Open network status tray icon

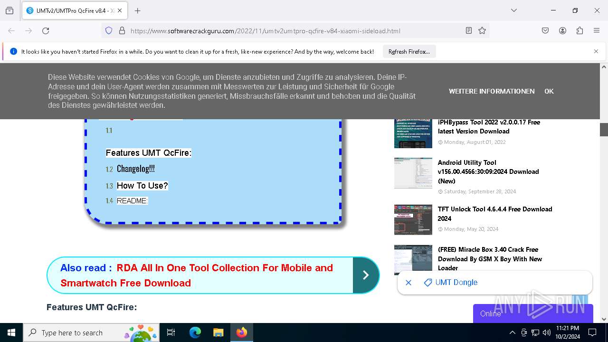(535, 332)
